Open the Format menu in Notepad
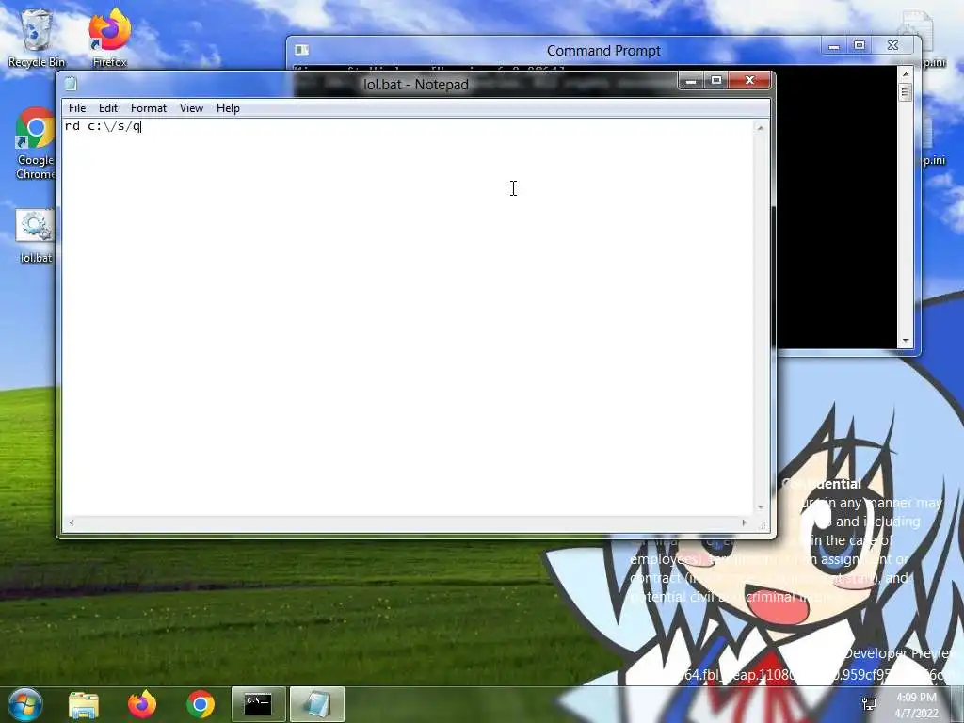The image size is (964, 723). click(x=149, y=108)
